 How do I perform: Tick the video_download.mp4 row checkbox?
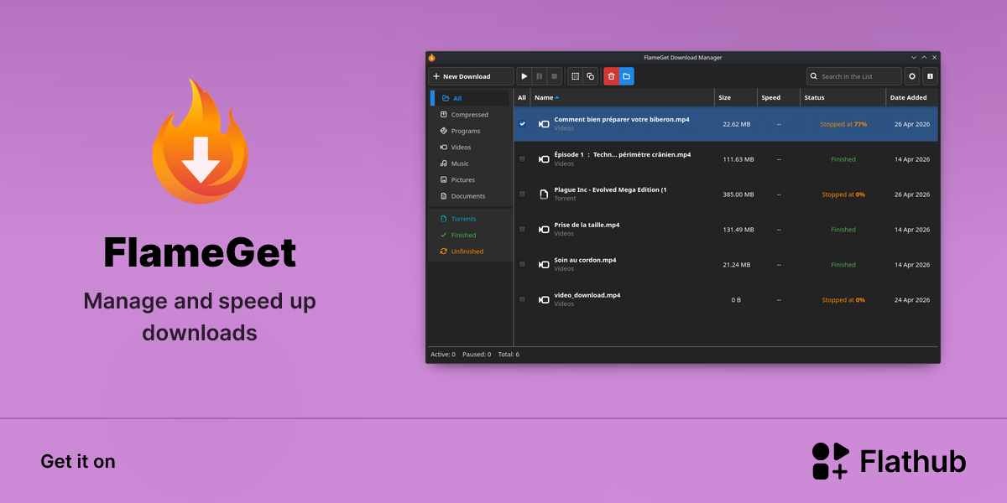pos(522,299)
